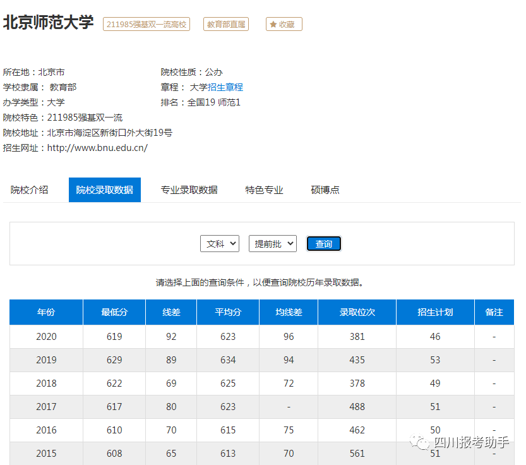
Task: Click admission rank 435 in 2019 row
Action: (x=357, y=360)
